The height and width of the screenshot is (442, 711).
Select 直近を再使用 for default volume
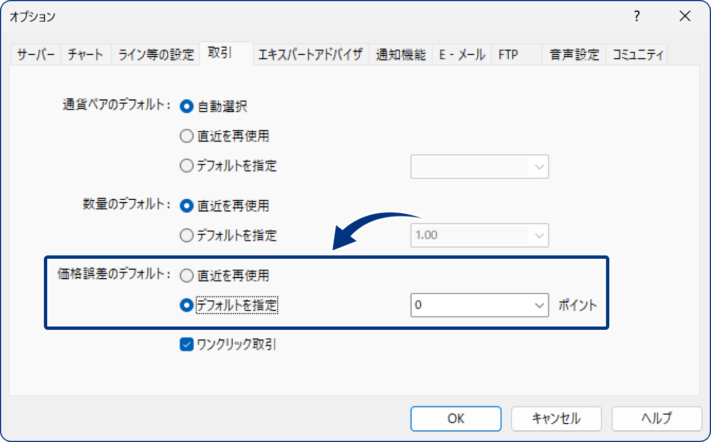point(187,205)
